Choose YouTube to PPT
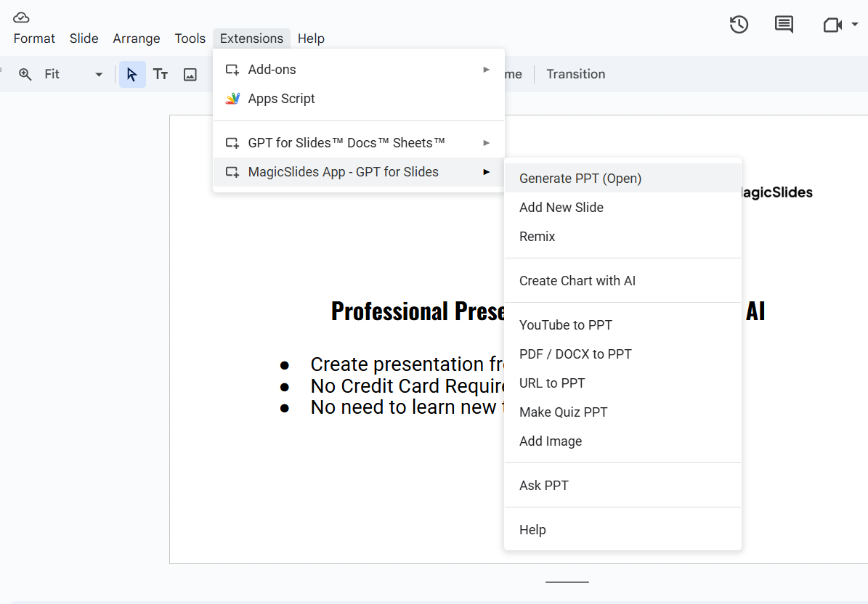The height and width of the screenshot is (604, 868). (565, 325)
